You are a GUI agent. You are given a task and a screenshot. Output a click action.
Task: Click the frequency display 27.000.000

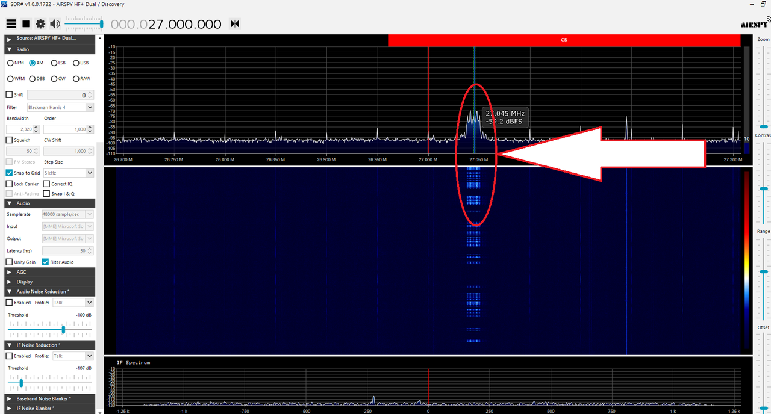click(x=166, y=24)
